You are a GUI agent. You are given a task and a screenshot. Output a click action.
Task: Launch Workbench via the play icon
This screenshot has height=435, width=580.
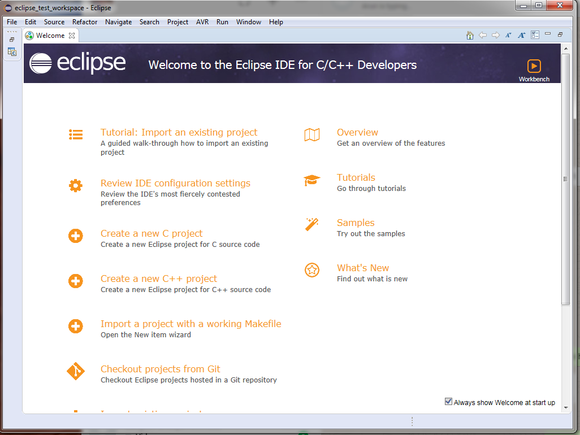point(534,66)
